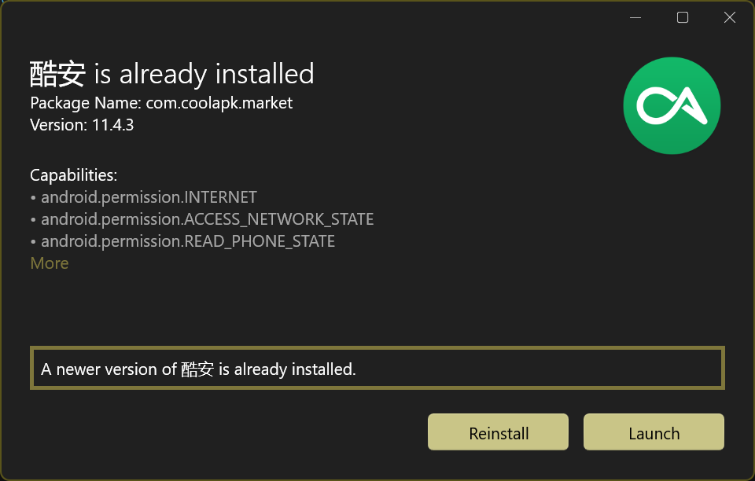Screen dimensions: 755x481
Task: Click the newer version warning message box
Action: (376, 367)
